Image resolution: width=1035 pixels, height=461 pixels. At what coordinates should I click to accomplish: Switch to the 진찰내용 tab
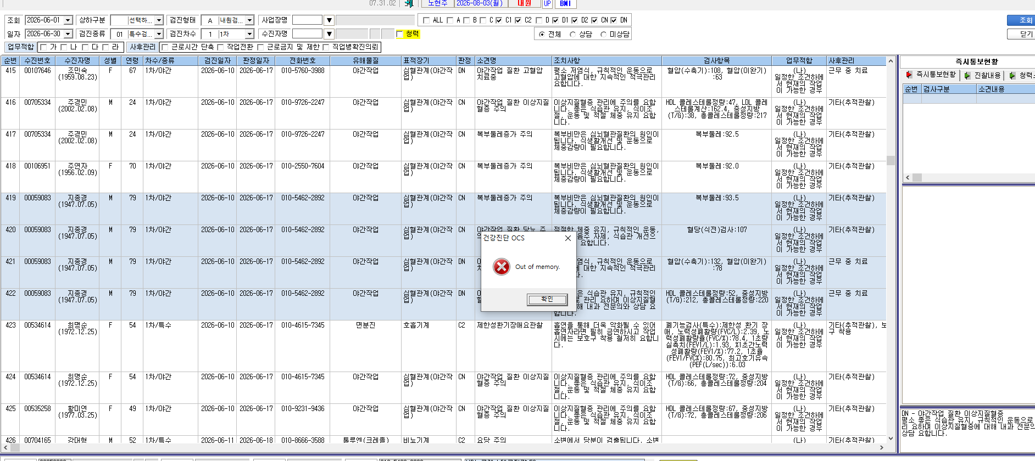(983, 75)
